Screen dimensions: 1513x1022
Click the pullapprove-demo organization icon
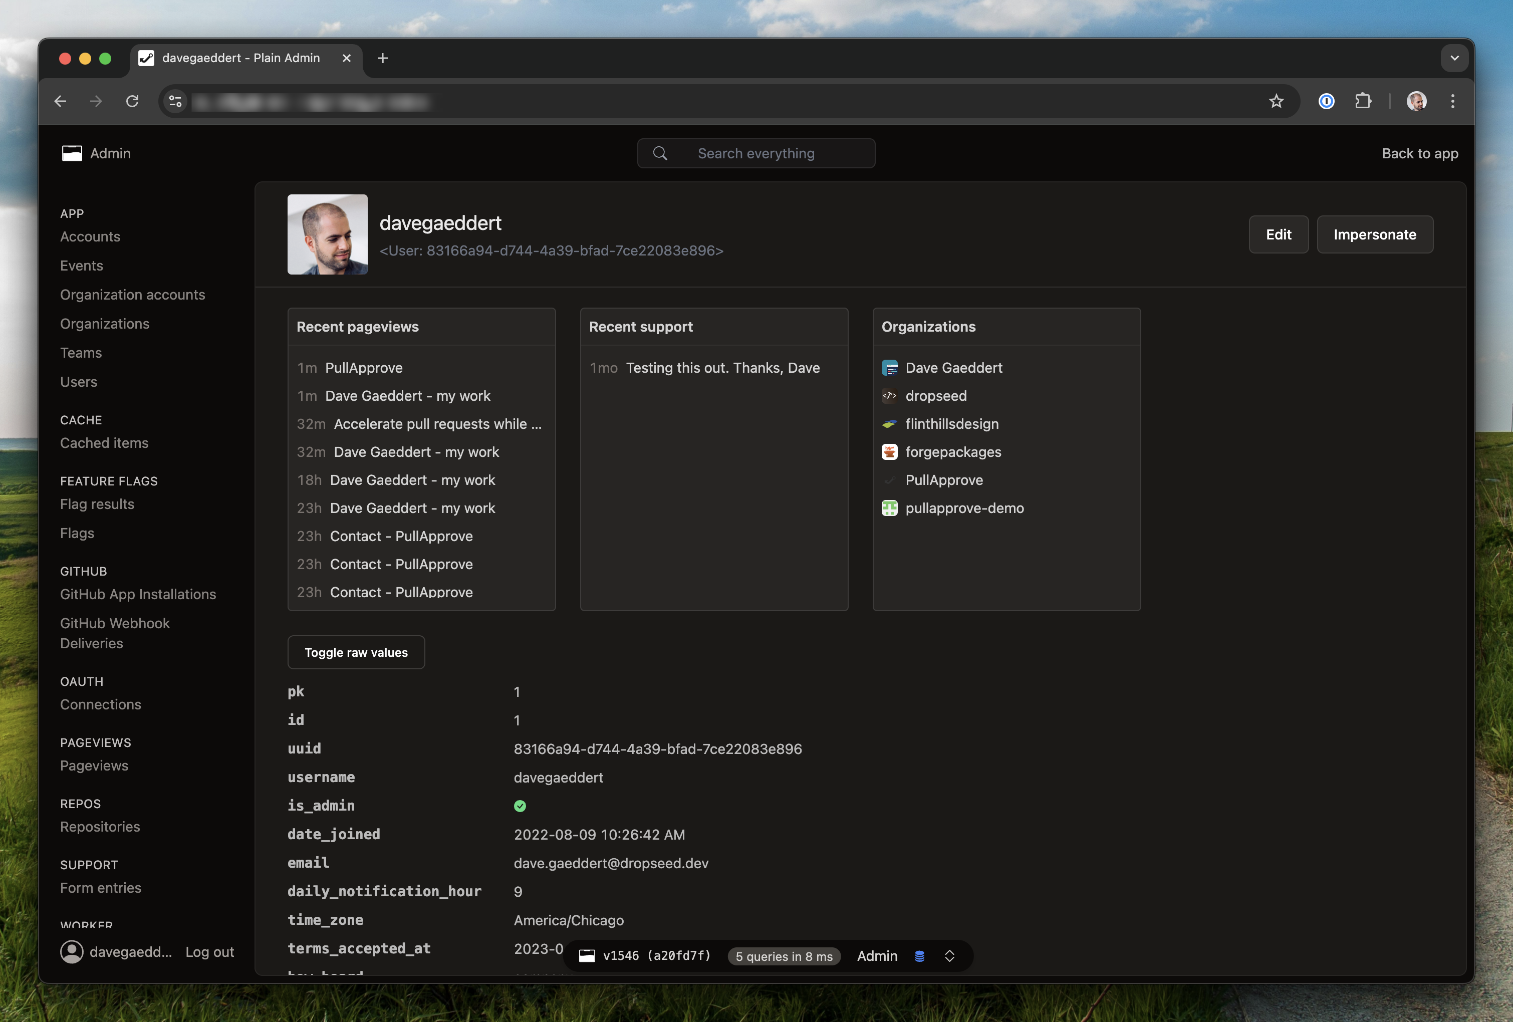point(889,508)
